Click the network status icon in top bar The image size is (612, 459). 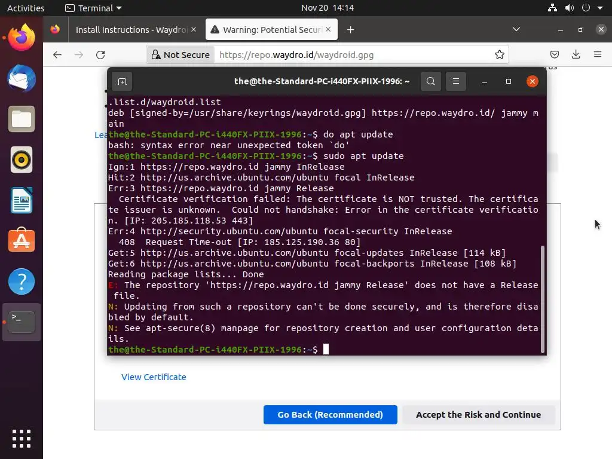tap(552, 8)
